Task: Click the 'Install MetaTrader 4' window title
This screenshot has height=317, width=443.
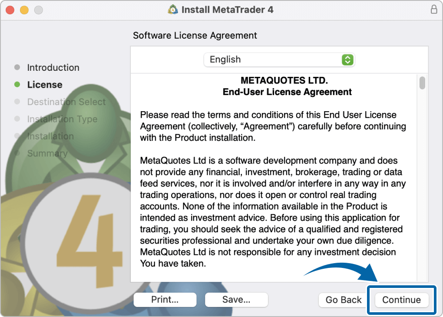Action: (x=228, y=10)
